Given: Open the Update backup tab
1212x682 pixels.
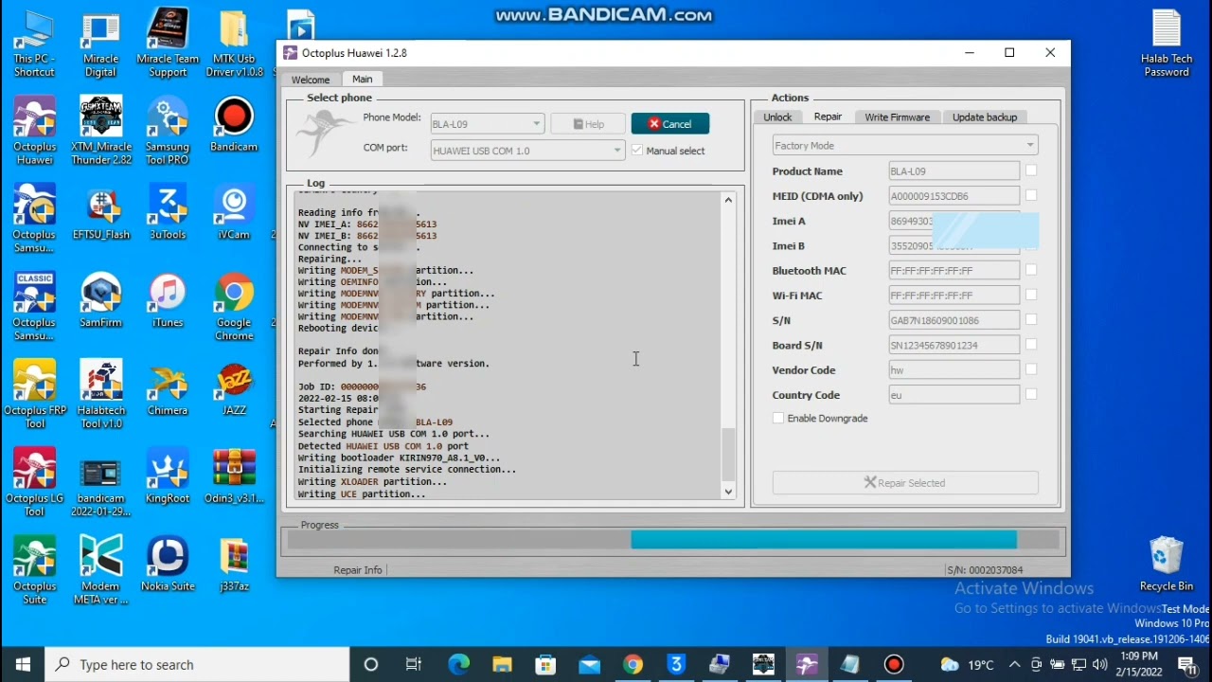Looking at the screenshot, I should 985,117.
